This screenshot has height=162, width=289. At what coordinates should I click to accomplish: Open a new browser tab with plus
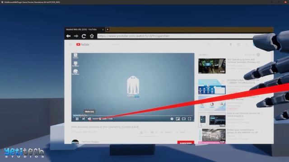107,29
